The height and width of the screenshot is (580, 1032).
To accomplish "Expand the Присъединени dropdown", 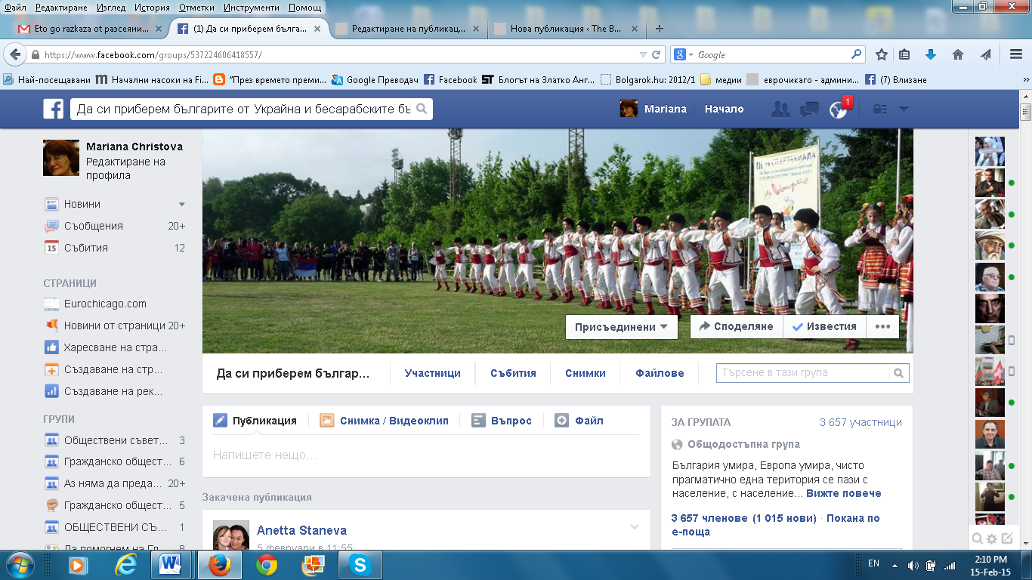I will point(621,327).
